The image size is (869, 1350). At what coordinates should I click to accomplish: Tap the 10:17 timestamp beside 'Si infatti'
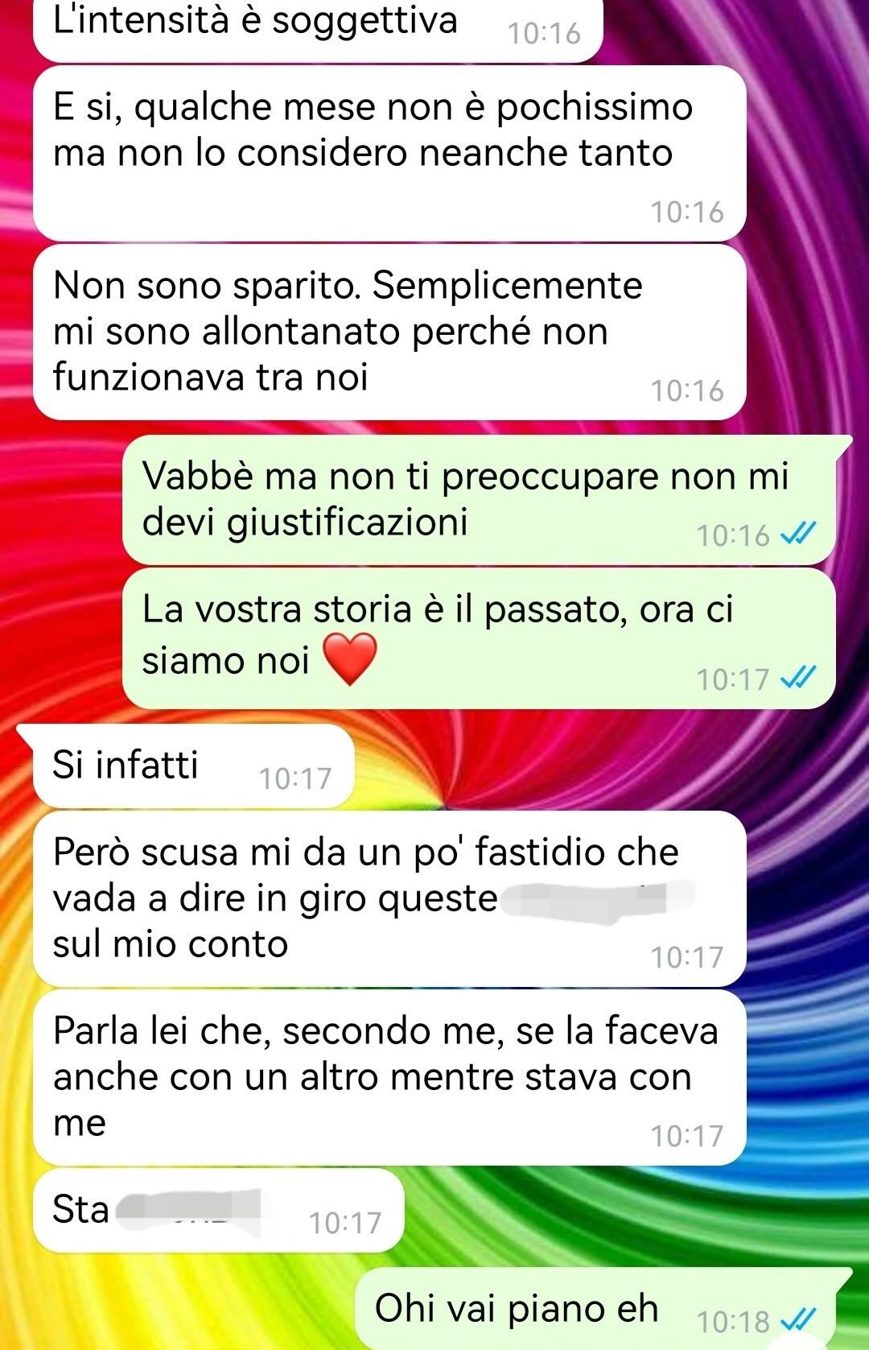pos(295,778)
